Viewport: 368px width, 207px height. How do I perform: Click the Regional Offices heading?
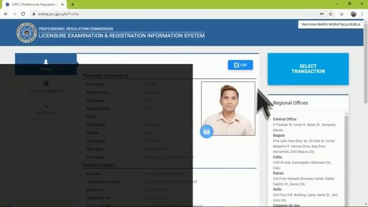290,103
